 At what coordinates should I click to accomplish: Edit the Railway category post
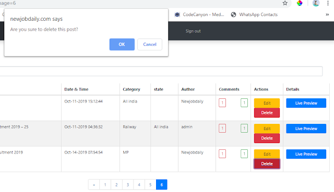tap(267, 129)
